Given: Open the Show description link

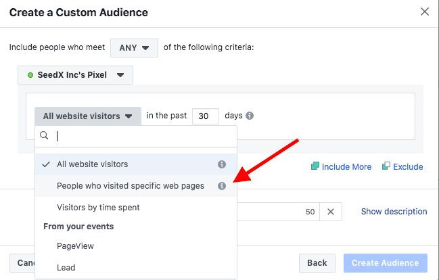Looking at the screenshot, I should 394,212.
